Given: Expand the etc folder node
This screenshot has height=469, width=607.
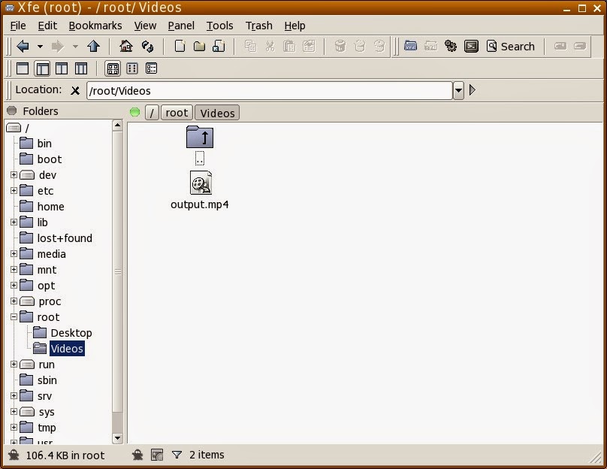Looking at the screenshot, I should pos(14,191).
